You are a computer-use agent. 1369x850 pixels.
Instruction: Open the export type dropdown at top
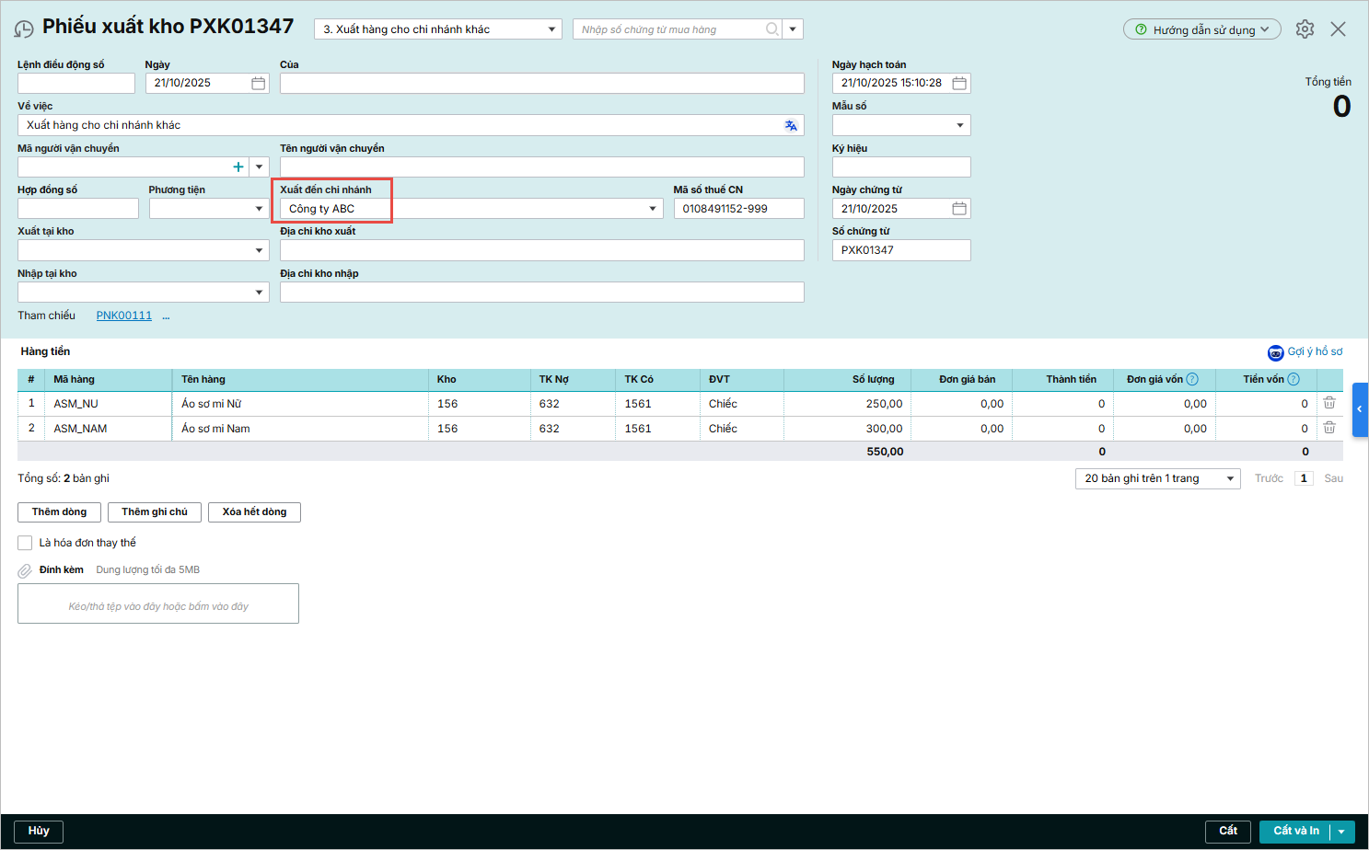(551, 29)
